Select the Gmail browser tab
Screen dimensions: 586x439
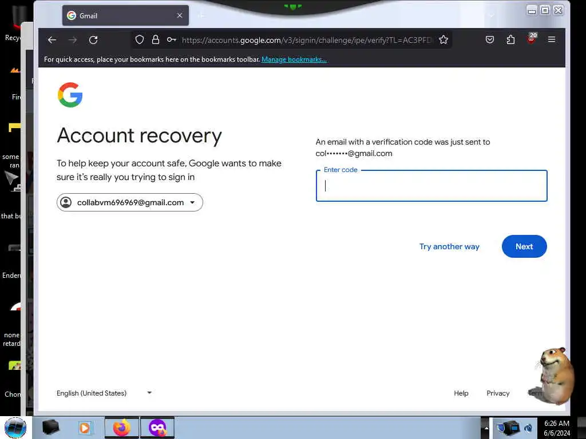[x=125, y=15]
